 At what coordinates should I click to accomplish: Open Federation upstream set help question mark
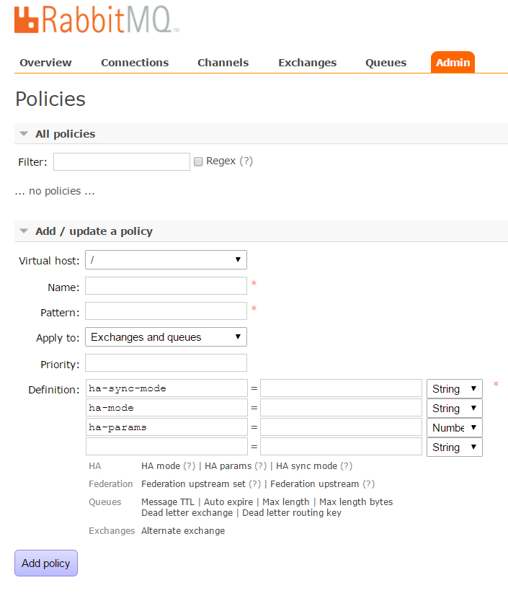coord(254,484)
